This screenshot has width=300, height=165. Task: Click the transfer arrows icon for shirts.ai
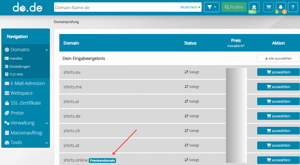click(x=186, y=101)
